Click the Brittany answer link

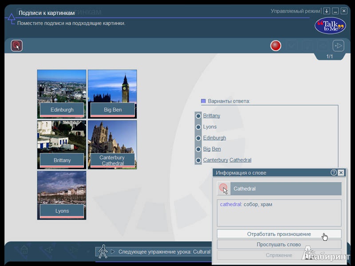(x=212, y=116)
